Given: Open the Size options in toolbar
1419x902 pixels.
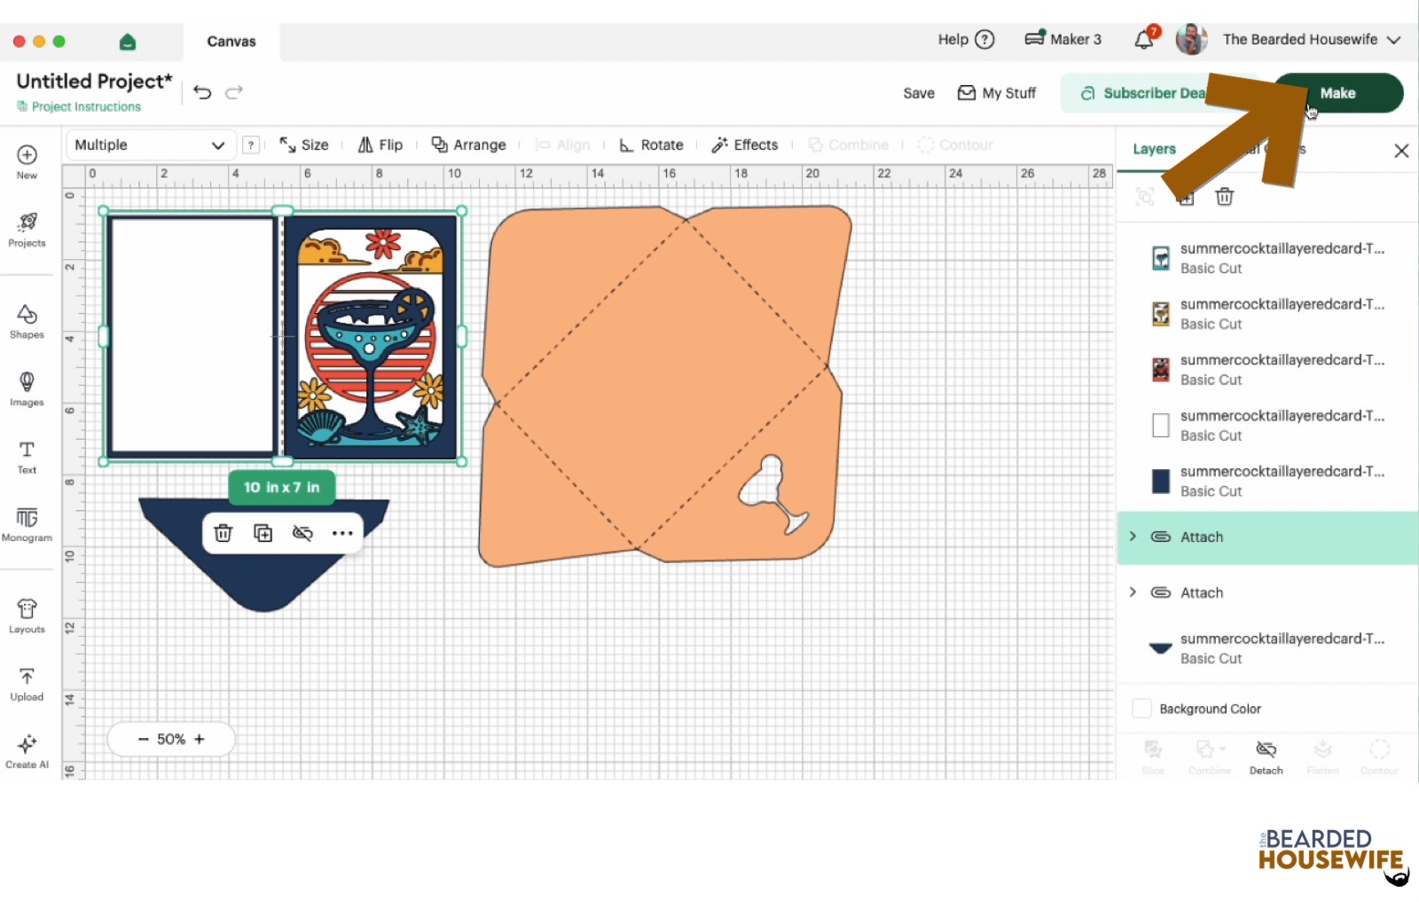Looking at the screenshot, I should (x=304, y=145).
